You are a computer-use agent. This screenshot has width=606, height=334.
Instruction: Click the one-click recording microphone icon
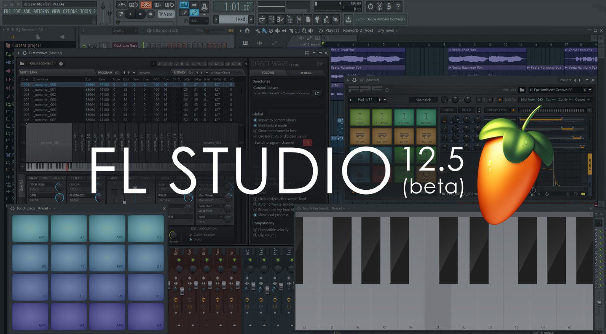[x=389, y=6]
